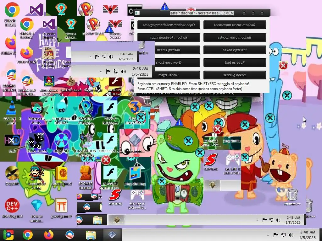This screenshot has height=241, width=322.
Task: Select the Angry Birds Seasons desktop icon
Action: [x=49, y=57]
